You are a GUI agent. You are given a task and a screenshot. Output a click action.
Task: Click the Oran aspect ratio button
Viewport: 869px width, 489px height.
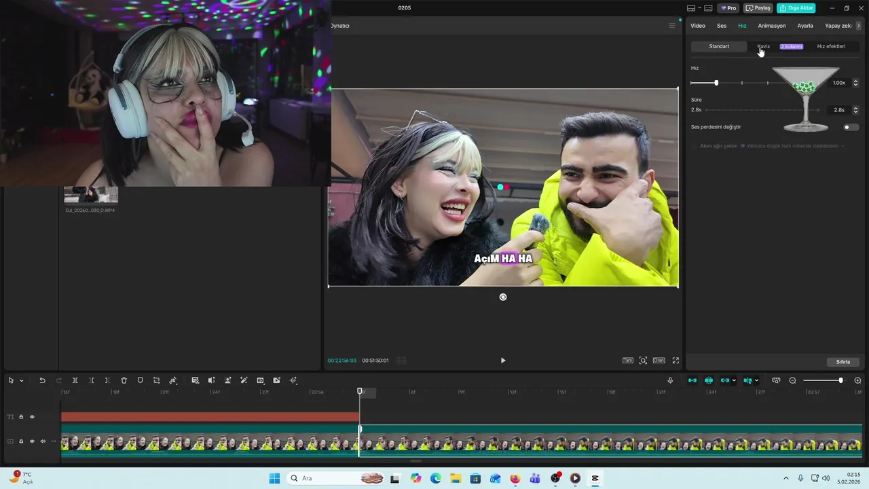659,361
